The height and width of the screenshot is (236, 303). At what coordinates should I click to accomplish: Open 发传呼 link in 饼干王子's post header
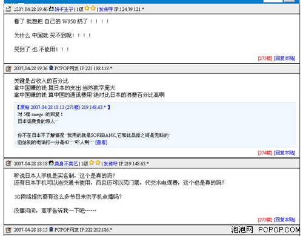coord(105,9)
